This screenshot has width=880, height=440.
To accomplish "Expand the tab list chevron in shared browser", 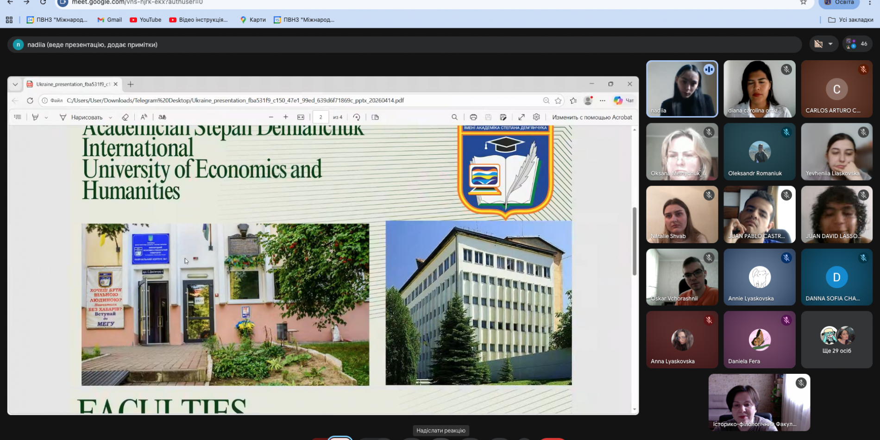I will click(15, 84).
